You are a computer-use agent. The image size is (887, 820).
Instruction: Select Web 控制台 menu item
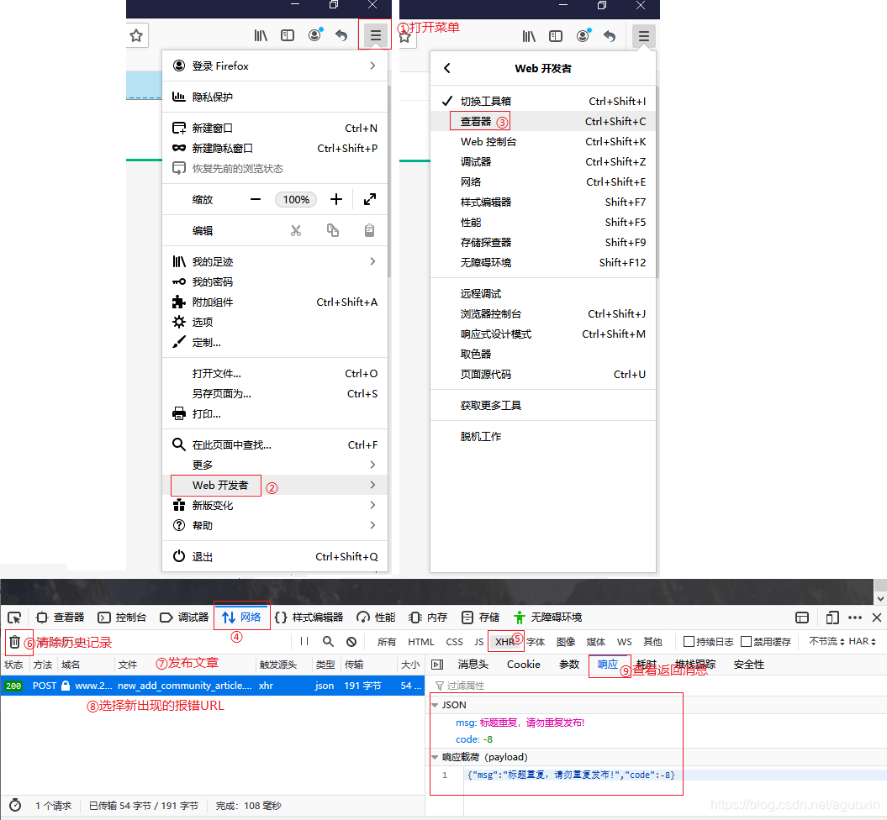(543, 142)
